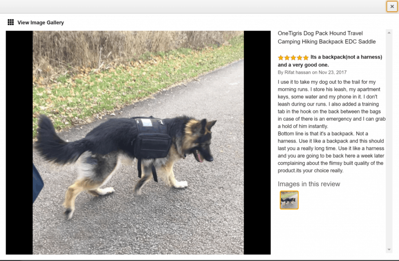Open the View Image Gallery link
This screenshot has width=399, height=261.
[41, 22]
